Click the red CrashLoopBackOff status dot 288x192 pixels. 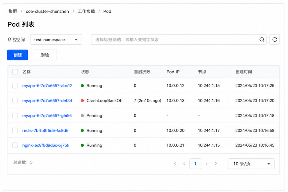(x=82, y=100)
